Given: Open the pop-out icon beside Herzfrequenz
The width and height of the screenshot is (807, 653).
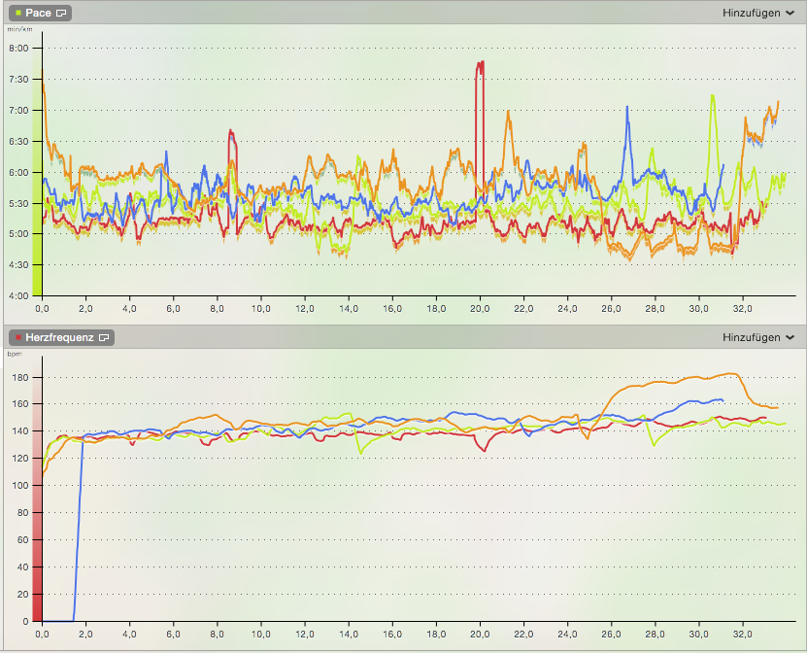Looking at the screenshot, I should click(x=104, y=337).
